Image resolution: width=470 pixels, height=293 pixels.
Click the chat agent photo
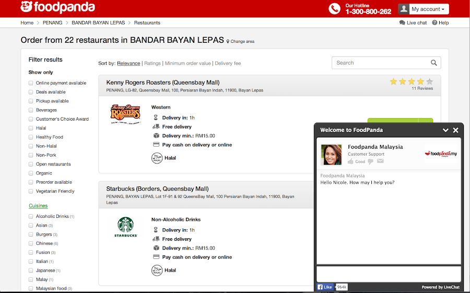(331, 155)
